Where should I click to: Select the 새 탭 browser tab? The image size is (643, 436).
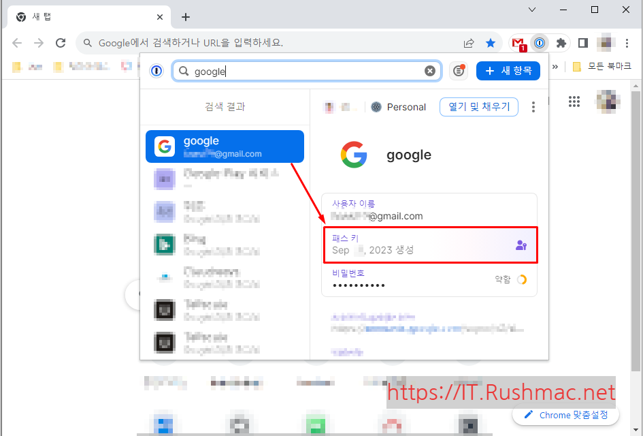(x=82, y=16)
